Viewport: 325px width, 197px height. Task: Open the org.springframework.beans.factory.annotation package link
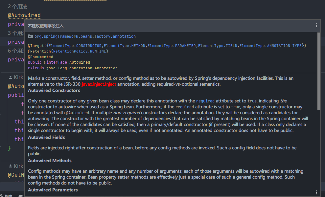85,36
